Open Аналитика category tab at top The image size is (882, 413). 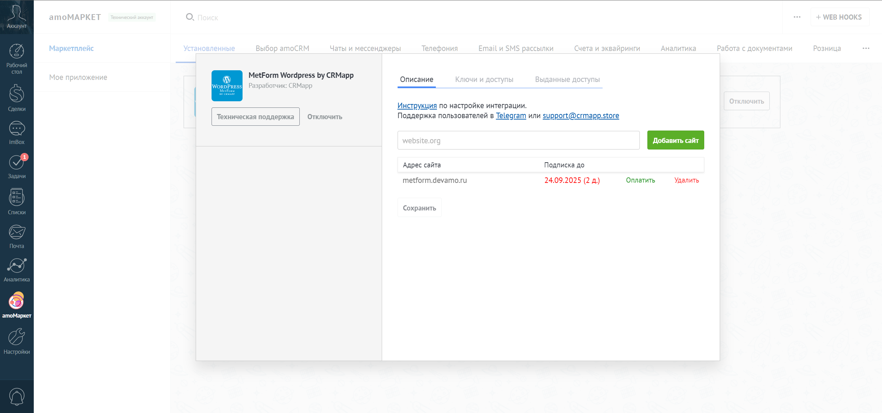click(678, 48)
